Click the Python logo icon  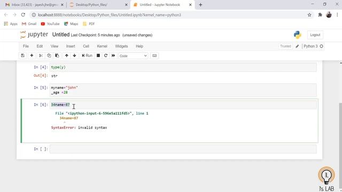(298, 35)
